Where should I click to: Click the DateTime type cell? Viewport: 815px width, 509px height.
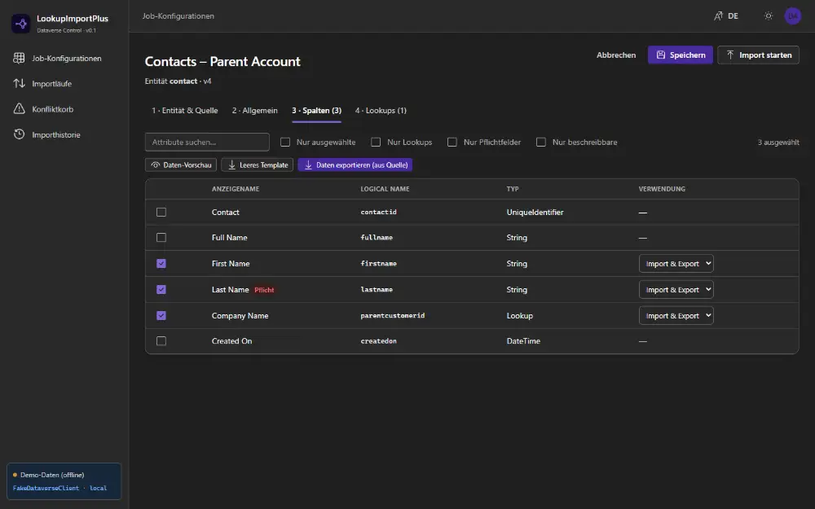point(523,340)
